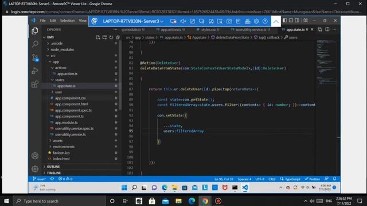Open Customize Layout icon in title bar
Image resolution: width=367 pixels, height=206 pixels.
pyautogui.click(x=306, y=21)
